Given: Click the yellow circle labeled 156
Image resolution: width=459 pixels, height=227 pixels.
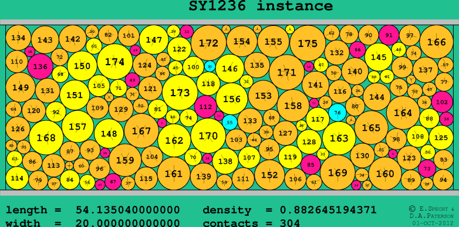Looking at the screenshot, I should point(232,99).
